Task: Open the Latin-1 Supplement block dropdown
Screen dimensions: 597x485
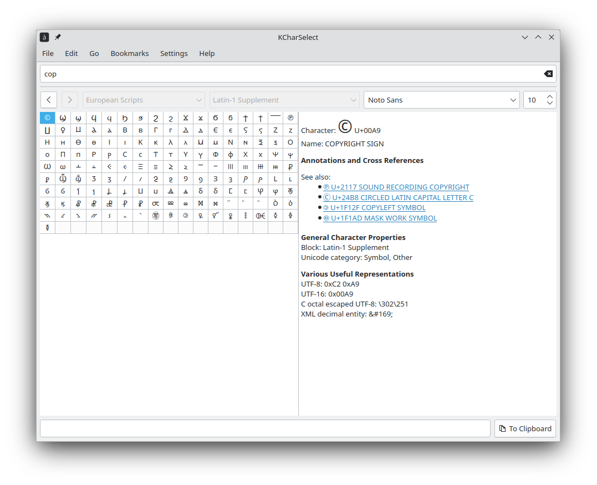Action: (x=284, y=100)
